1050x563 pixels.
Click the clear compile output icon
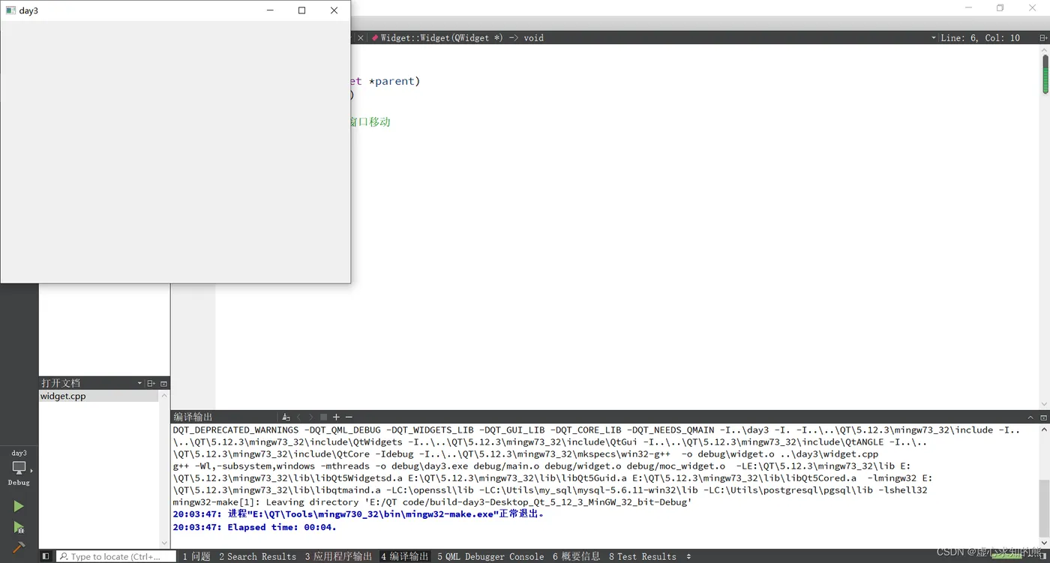tap(286, 417)
